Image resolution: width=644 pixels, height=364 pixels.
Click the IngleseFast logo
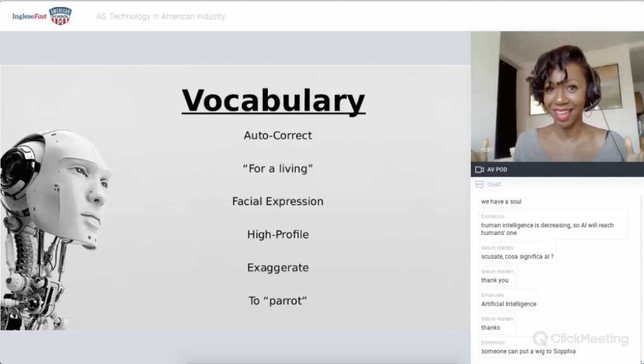[x=29, y=16]
